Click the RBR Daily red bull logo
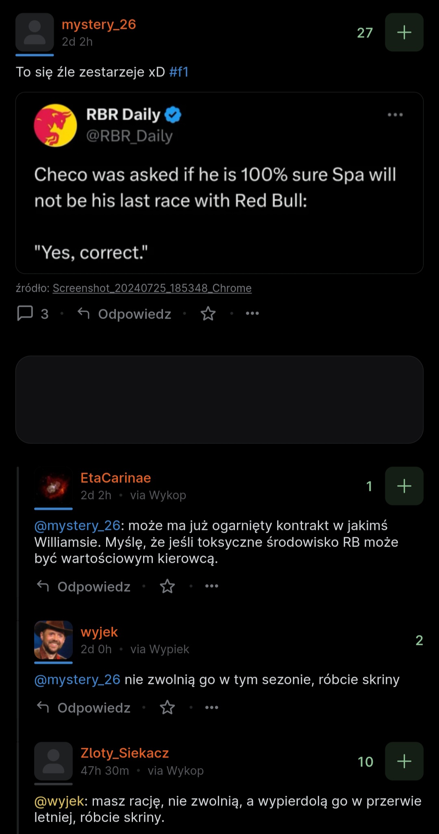 [x=55, y=125]
